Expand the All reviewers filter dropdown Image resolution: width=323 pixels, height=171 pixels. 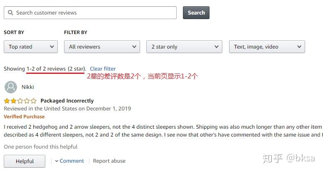click(101, 47)
